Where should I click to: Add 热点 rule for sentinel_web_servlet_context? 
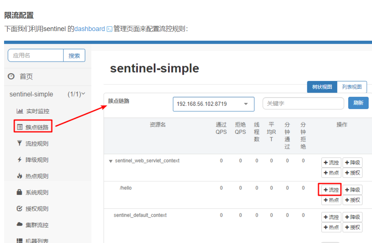tap(332, 173)
